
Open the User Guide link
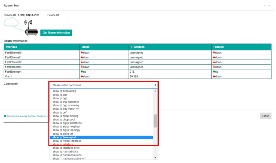click(x=27, y=116)
